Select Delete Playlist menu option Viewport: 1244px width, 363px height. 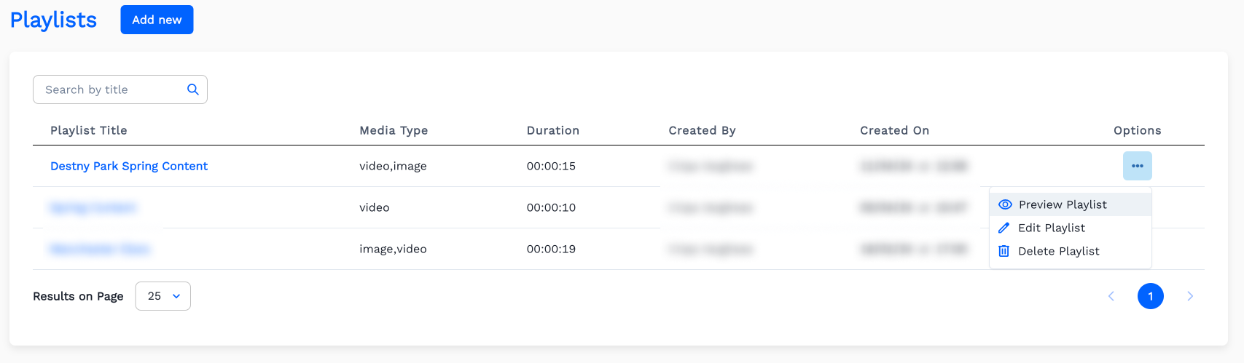(1059, 251)
